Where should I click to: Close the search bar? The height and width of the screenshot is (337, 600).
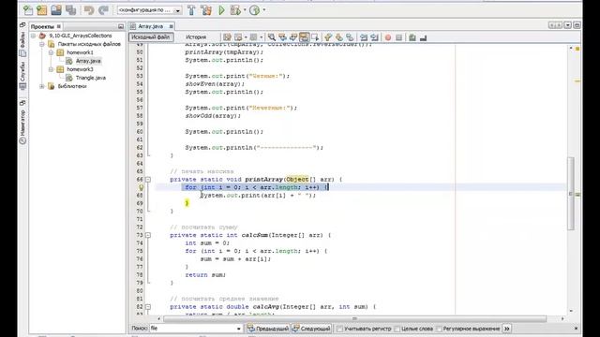[576, 329]
